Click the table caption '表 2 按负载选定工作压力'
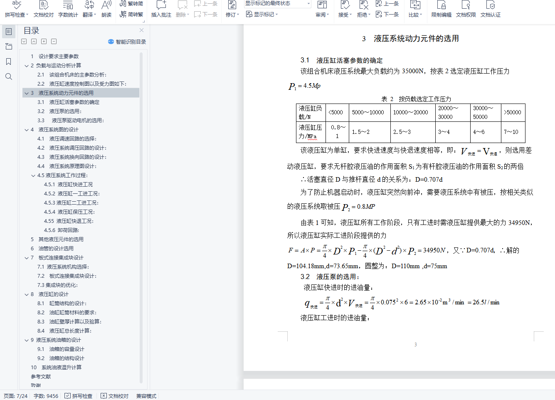The height and width of the screenshot is (400, 555). coord(416,99)
